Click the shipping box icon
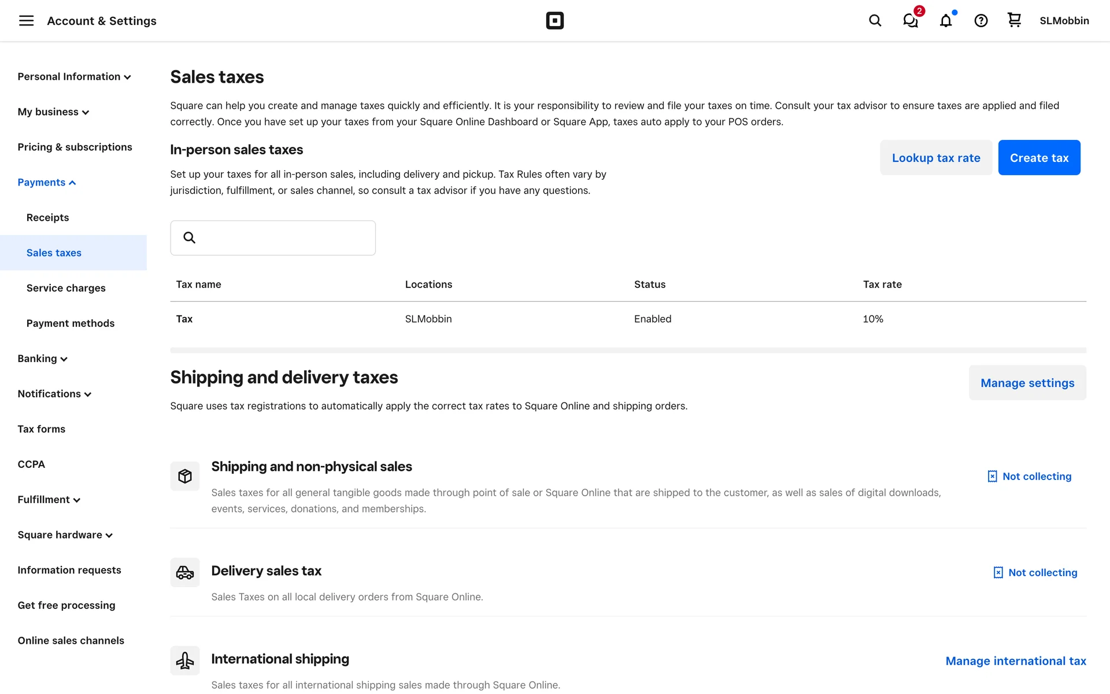This screenshot has width=1110, height=694. (185, 476)
